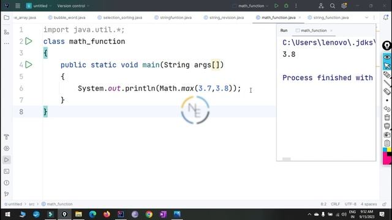Open Code With Me user icon
This screenshot has height=220, width=392.
(x=321, y=5)
